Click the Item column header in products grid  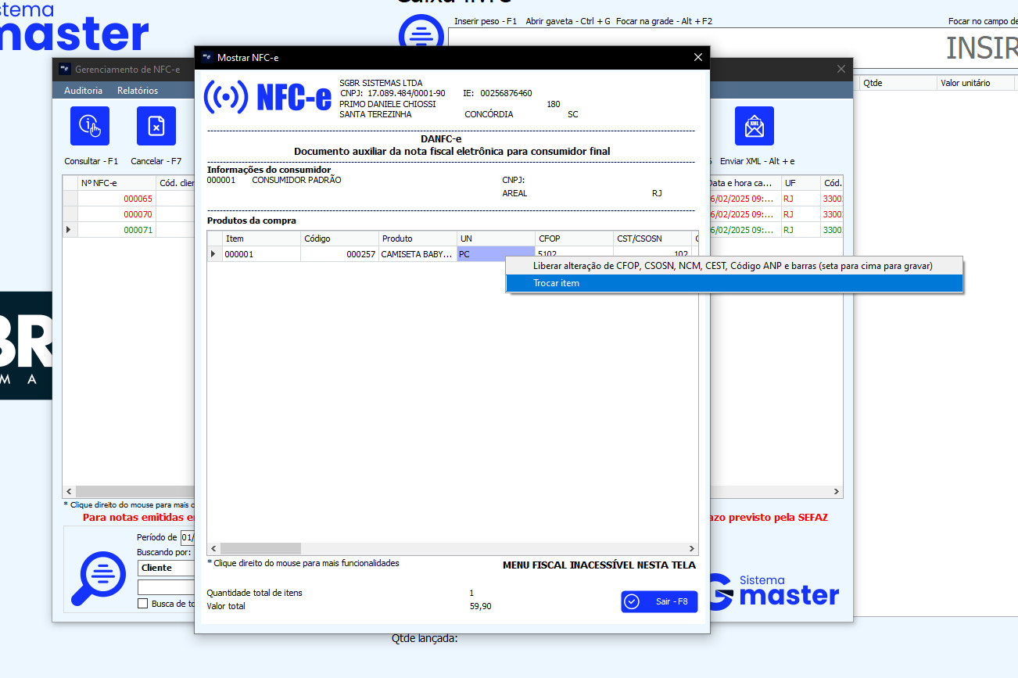[261, 239]
